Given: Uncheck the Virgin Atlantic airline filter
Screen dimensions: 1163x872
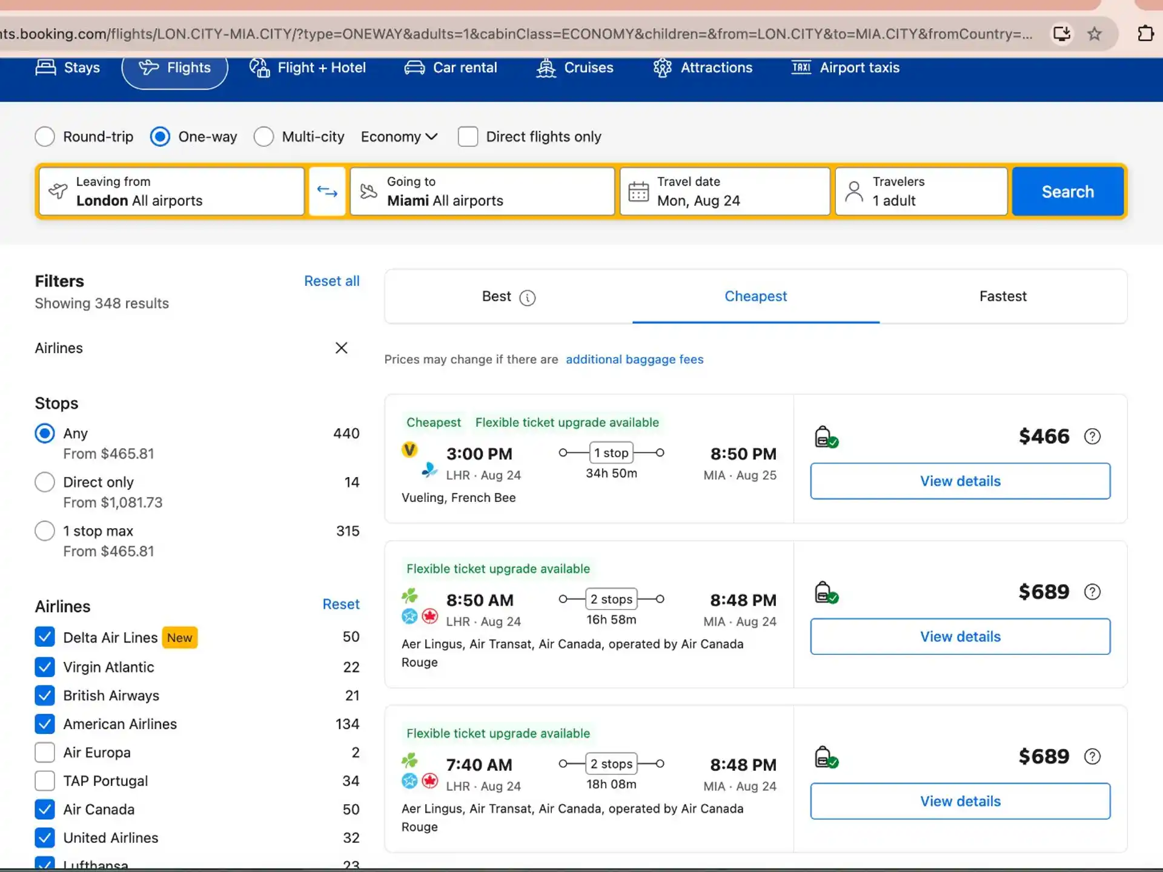Looking at the screenshot, I should pyautogui.click(x=45, y=667).
